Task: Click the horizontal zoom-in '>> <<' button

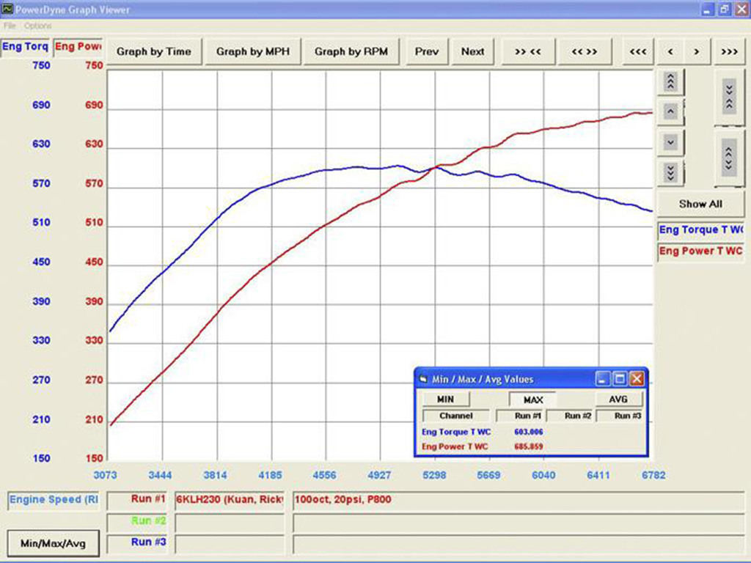Action: click(528, 51)
